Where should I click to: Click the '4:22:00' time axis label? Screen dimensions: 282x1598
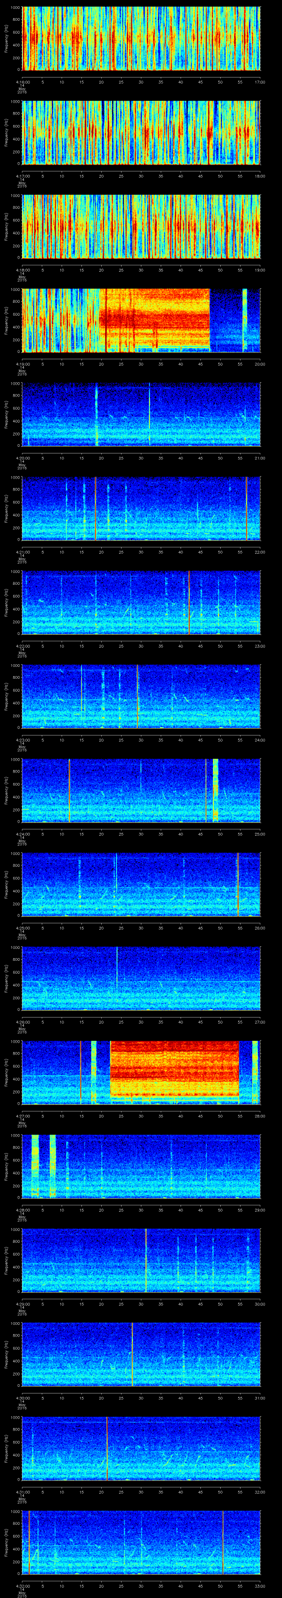pos(22,646)
